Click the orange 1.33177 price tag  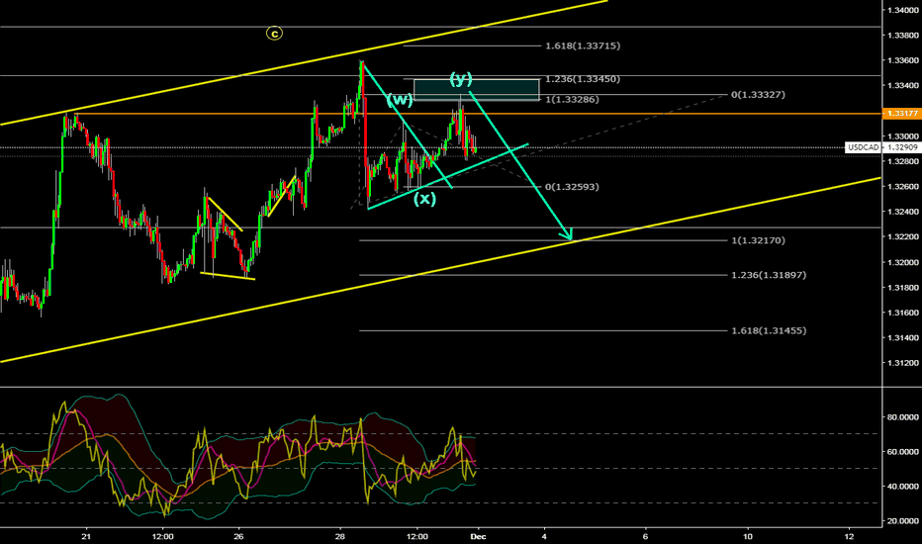[x=902, y=113]
